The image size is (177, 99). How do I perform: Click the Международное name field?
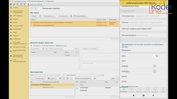click(x=144, y=35)
